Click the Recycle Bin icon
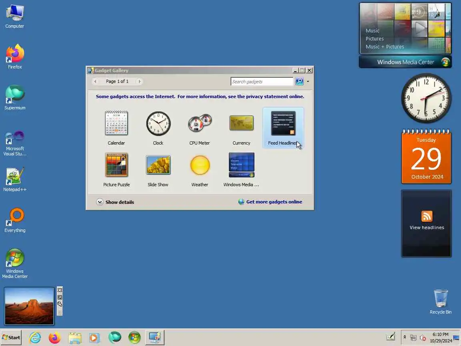Image resolution: width=461 pixels, height=346 pixels. pyautogui.click(x=441, y=302)
